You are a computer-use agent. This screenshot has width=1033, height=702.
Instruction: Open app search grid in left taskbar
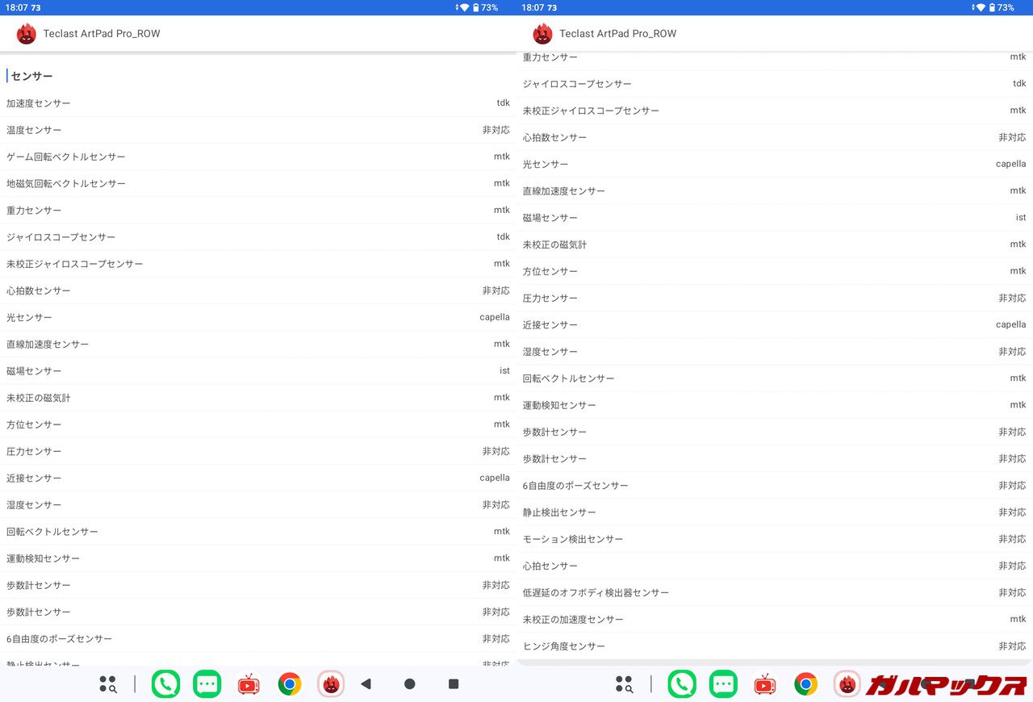[x=108, y=684]
